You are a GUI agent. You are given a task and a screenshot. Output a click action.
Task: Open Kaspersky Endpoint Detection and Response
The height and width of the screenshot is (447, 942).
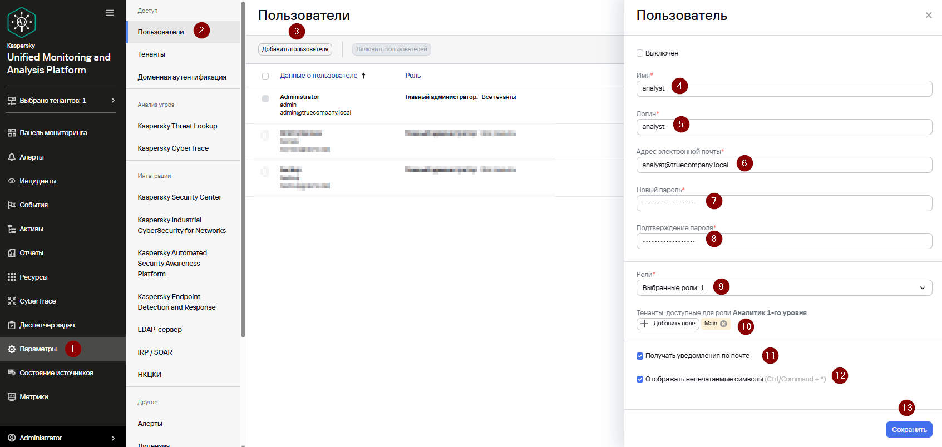point(176,302)
